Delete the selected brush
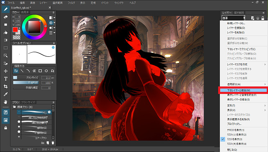The image size is (268, 152). [x=53, y=143]
